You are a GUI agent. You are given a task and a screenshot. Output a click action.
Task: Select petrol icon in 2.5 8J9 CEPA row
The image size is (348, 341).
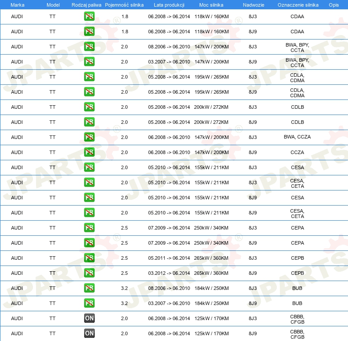(89, 243)
